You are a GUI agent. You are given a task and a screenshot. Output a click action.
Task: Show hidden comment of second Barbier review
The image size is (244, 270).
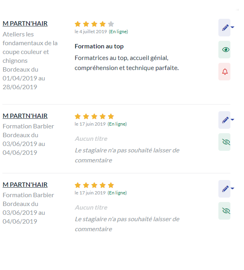tap(224, 142)
